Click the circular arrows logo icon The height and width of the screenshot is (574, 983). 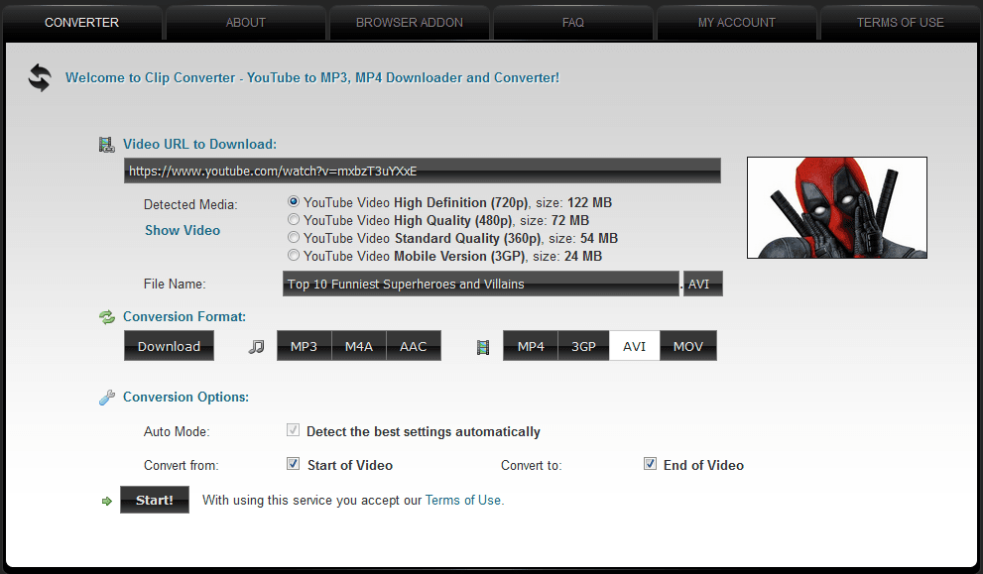39,77
